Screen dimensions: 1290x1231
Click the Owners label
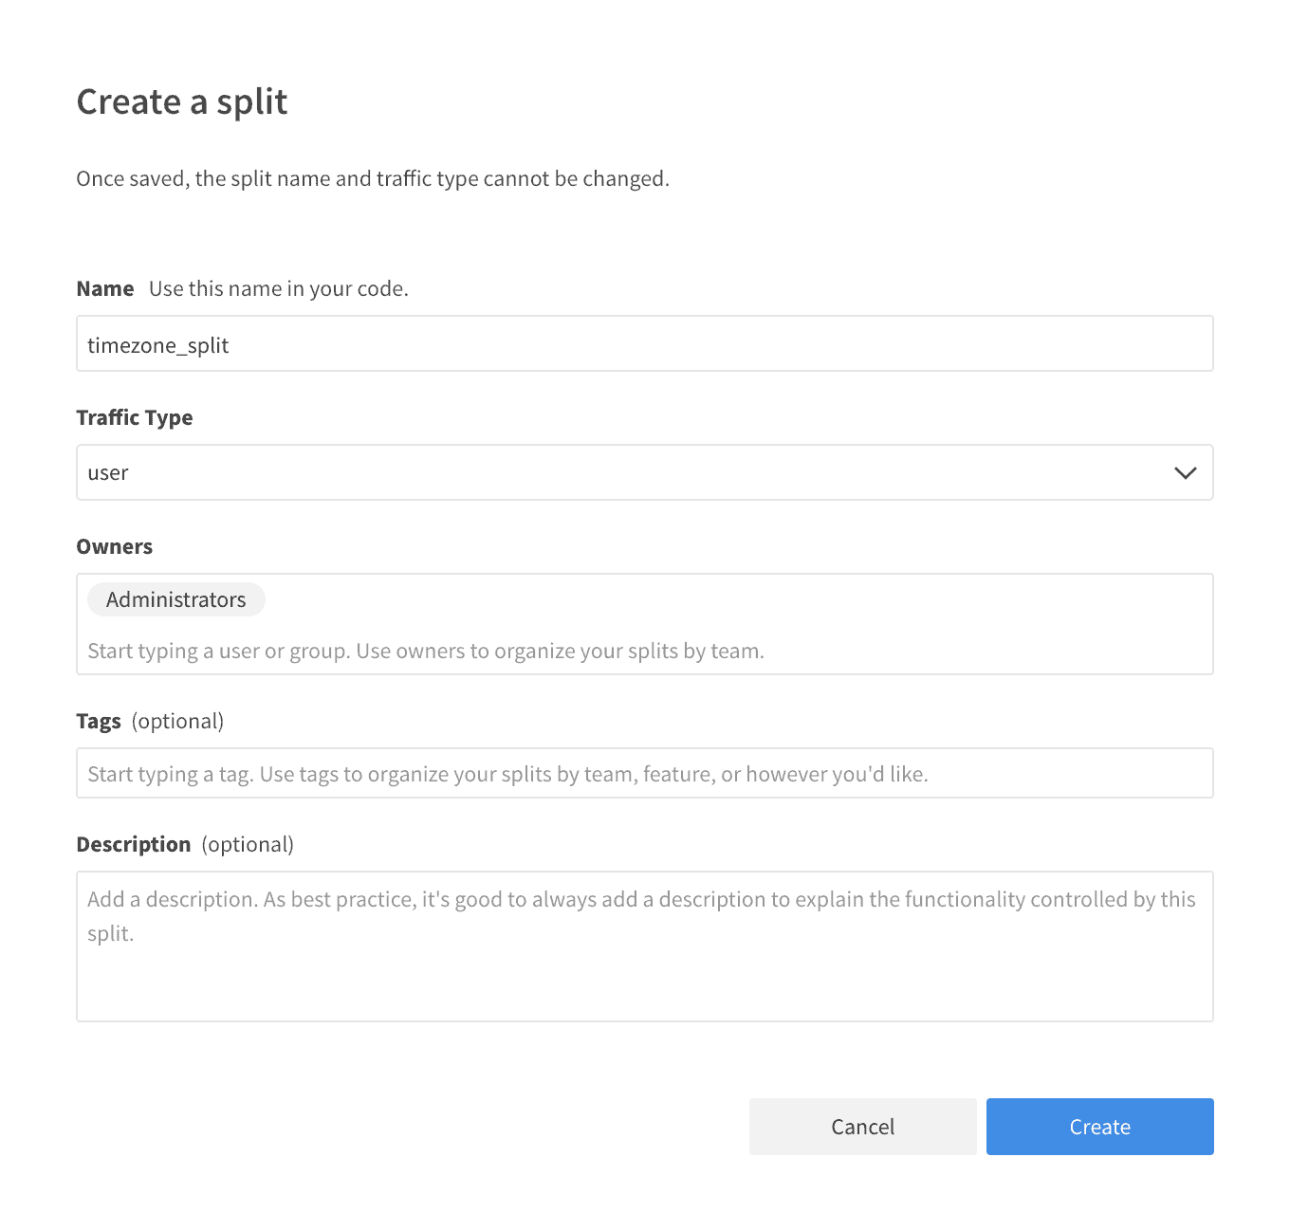point(115,546)
